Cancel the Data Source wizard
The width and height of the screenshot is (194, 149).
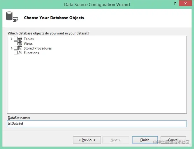(x=173, y=140)
